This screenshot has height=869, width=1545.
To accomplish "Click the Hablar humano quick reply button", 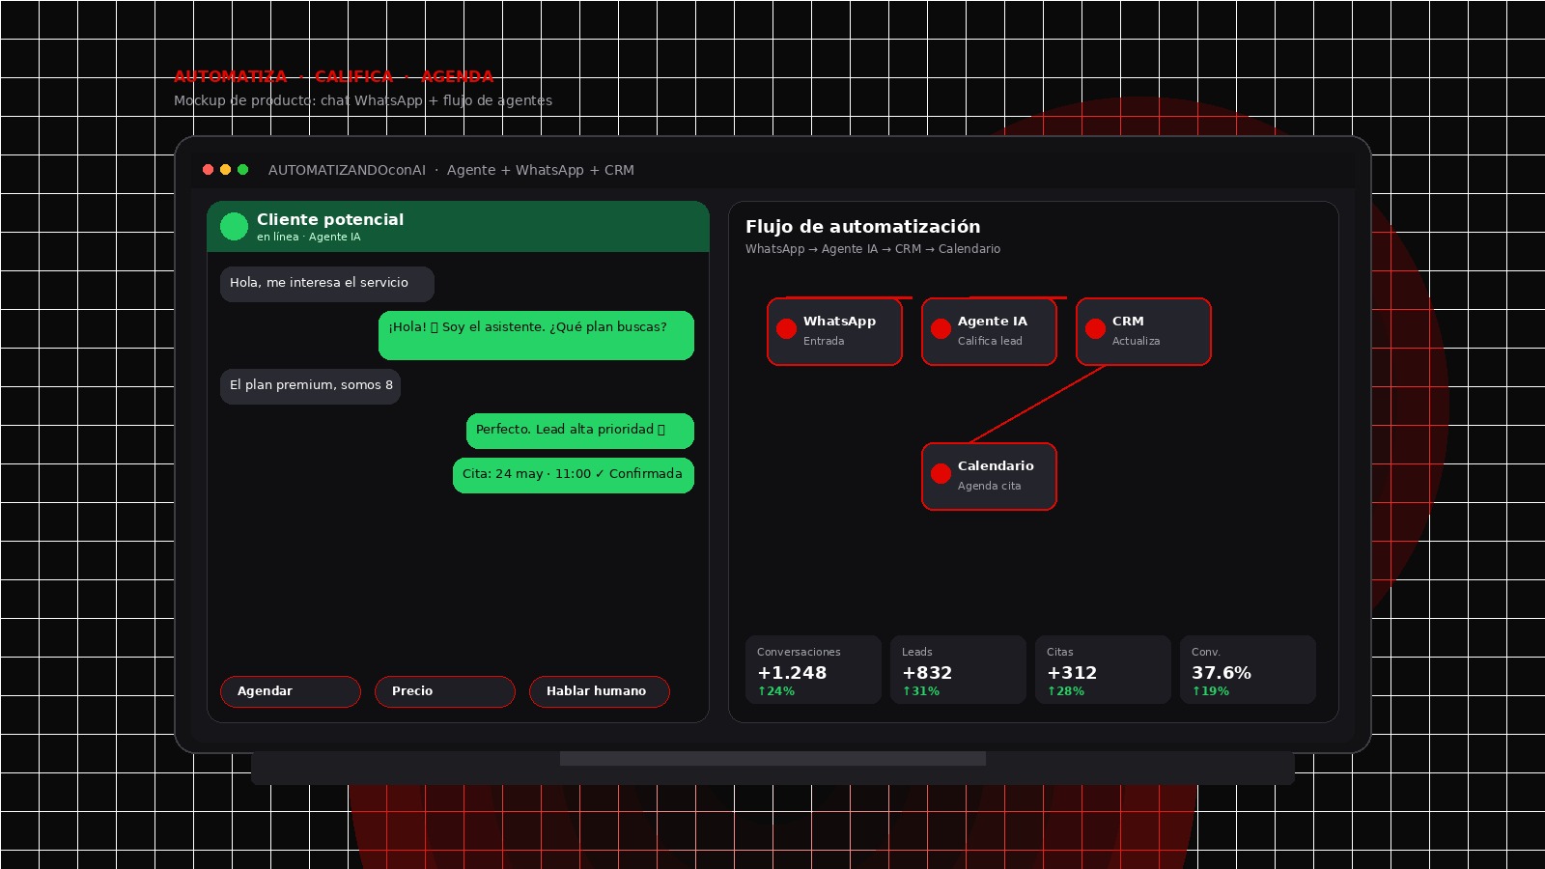I will (600, 691).
